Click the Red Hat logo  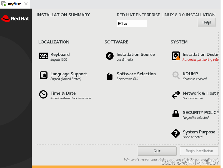pos(15,19)
